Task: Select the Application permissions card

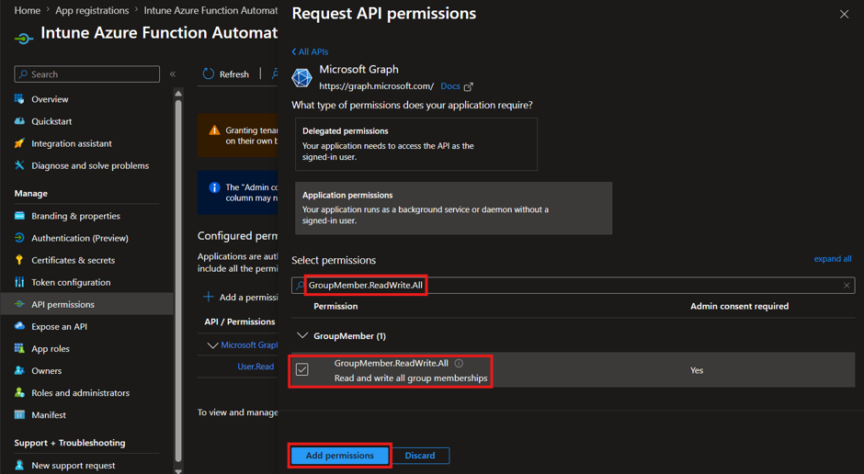Action: [x=453, y=209]
